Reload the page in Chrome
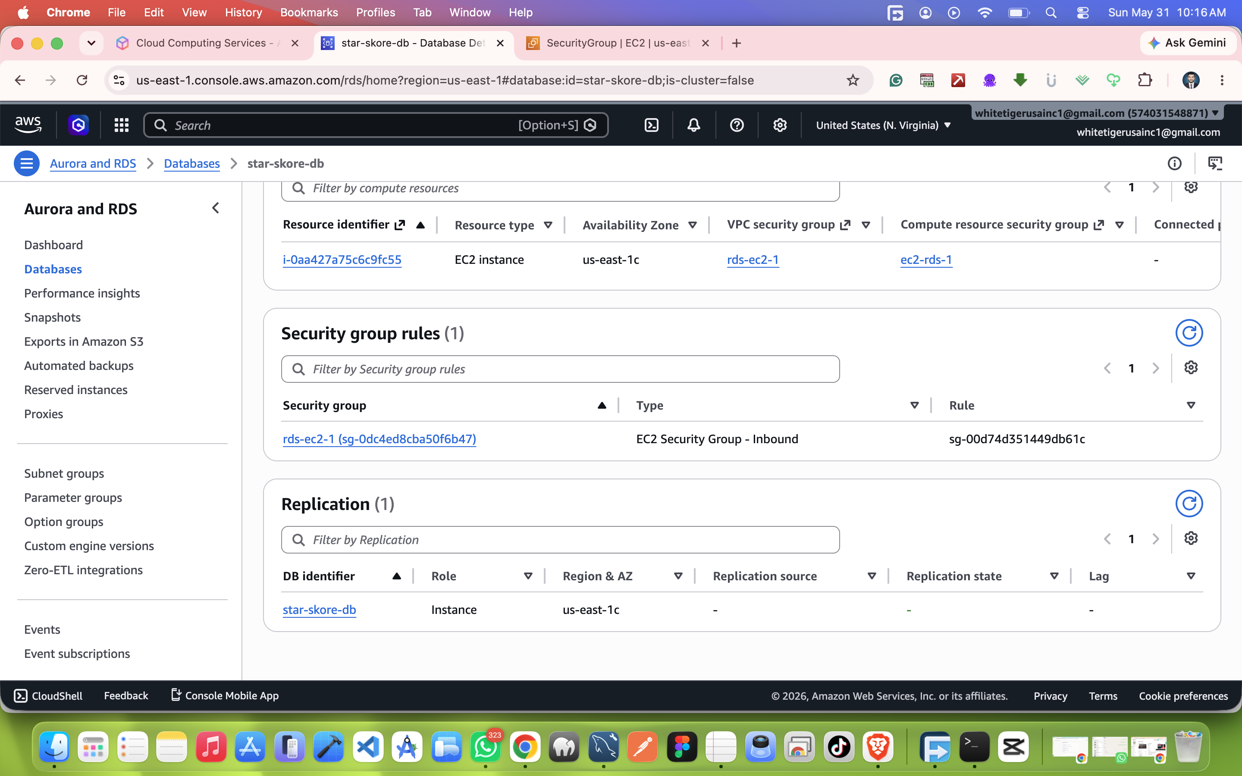Screen dimensions: 1242x776 [82, 80]
